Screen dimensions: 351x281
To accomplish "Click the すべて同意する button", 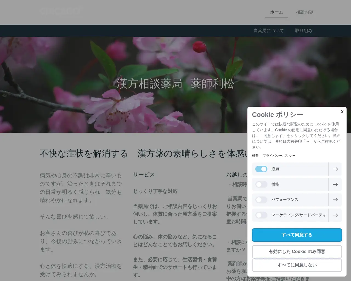I will click(297, 235).
